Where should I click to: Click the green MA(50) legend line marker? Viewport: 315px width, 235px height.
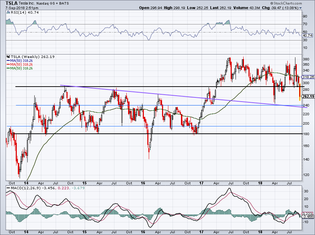(x=8, y=68)
